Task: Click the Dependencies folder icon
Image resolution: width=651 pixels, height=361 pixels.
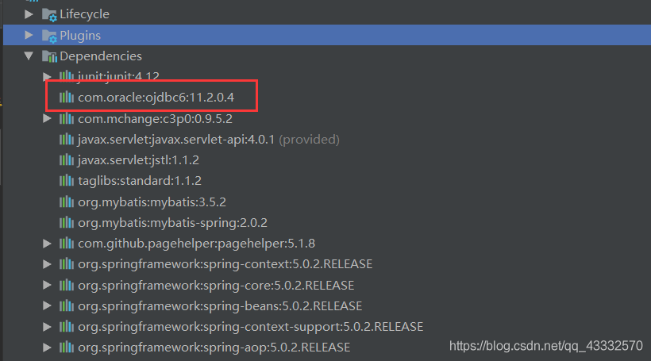Action: click(49, 56)
